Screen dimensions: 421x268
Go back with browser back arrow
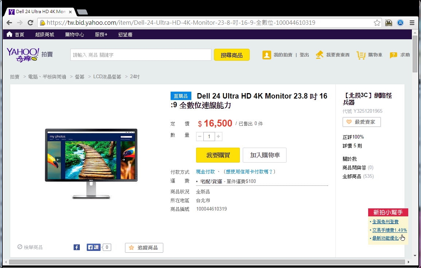[x=9, y=23]
